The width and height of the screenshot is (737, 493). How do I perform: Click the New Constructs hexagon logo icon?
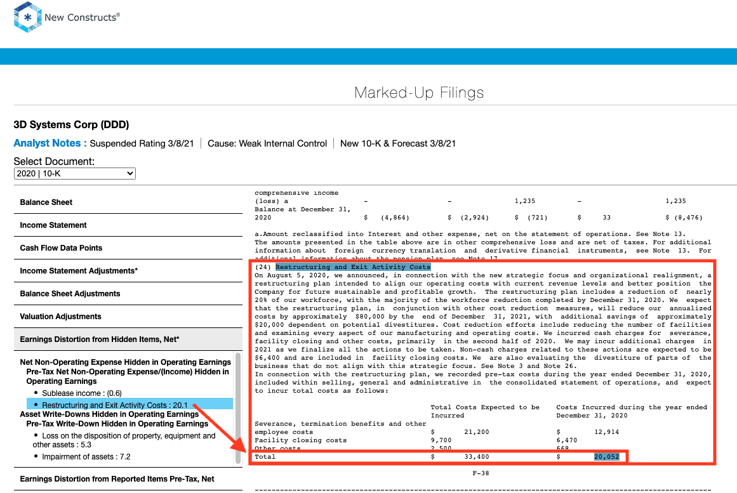point(28,17)
